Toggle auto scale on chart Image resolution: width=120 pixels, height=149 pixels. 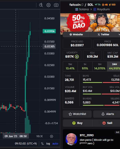point(55,143)
